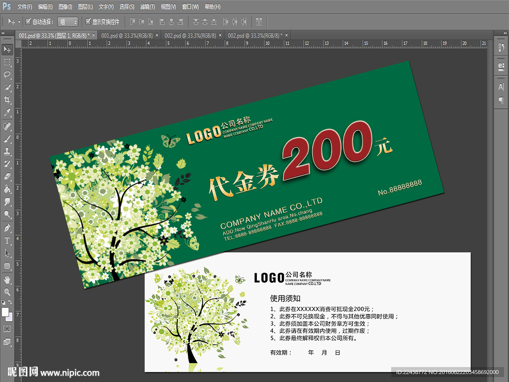
Task: Select the Smudge tool
Action: click(7, 202)
